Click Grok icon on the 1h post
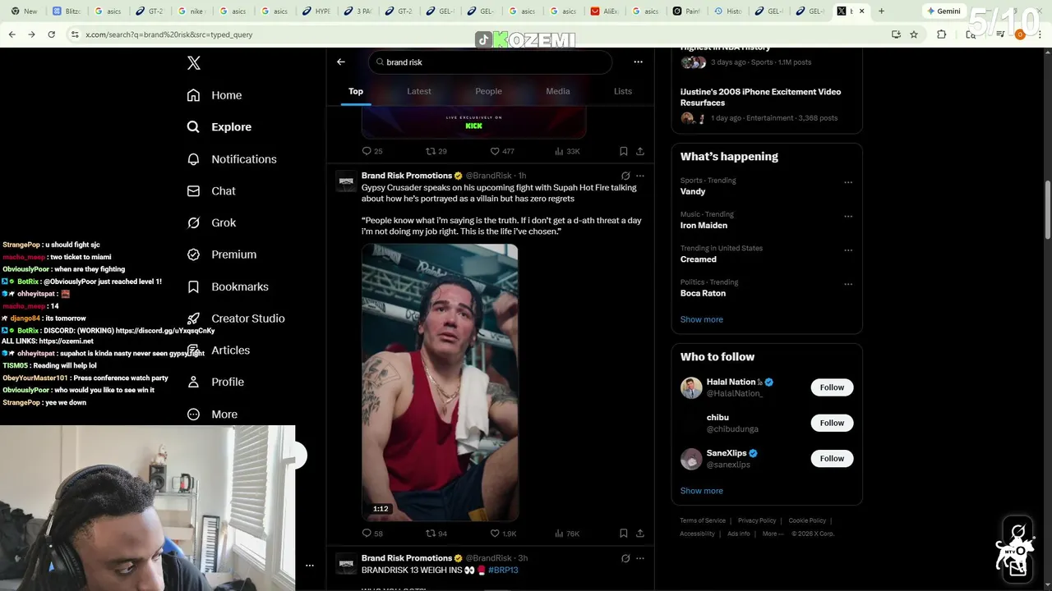 625,176
